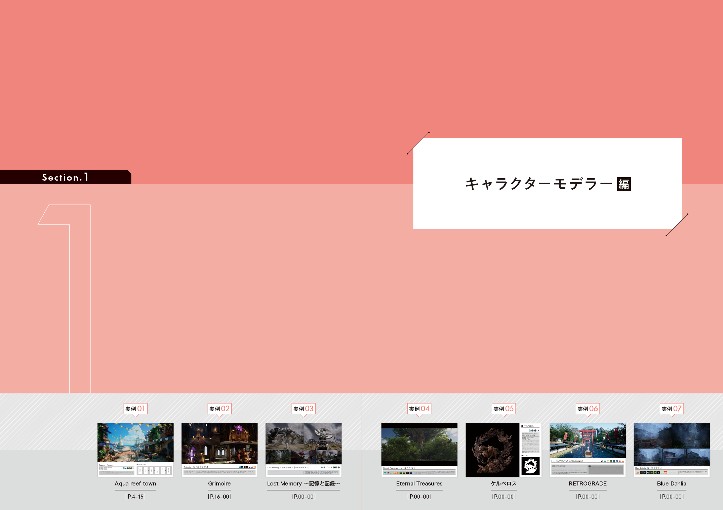Click the black 編 character badge
The width and height of the screenshot is (723, 510).
pyautogui.click(x=624, y=184)
